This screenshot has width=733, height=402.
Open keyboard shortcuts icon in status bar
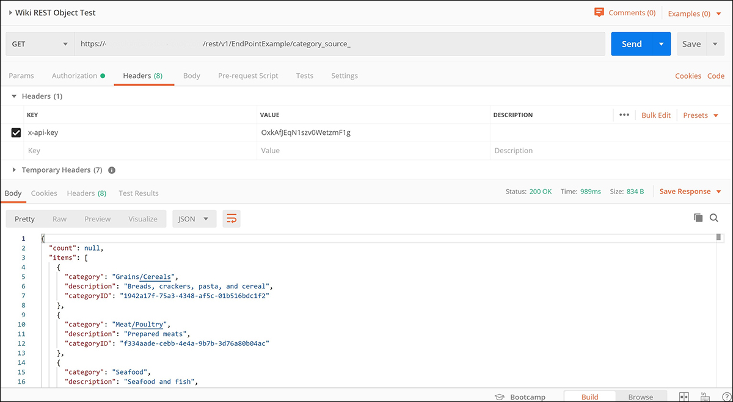(704, 397)
